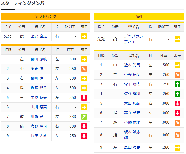Screen dimensions: 186x154
Task: Click 栗原 陵矢 red down-arrow icon
Action: tap(84, 98)
